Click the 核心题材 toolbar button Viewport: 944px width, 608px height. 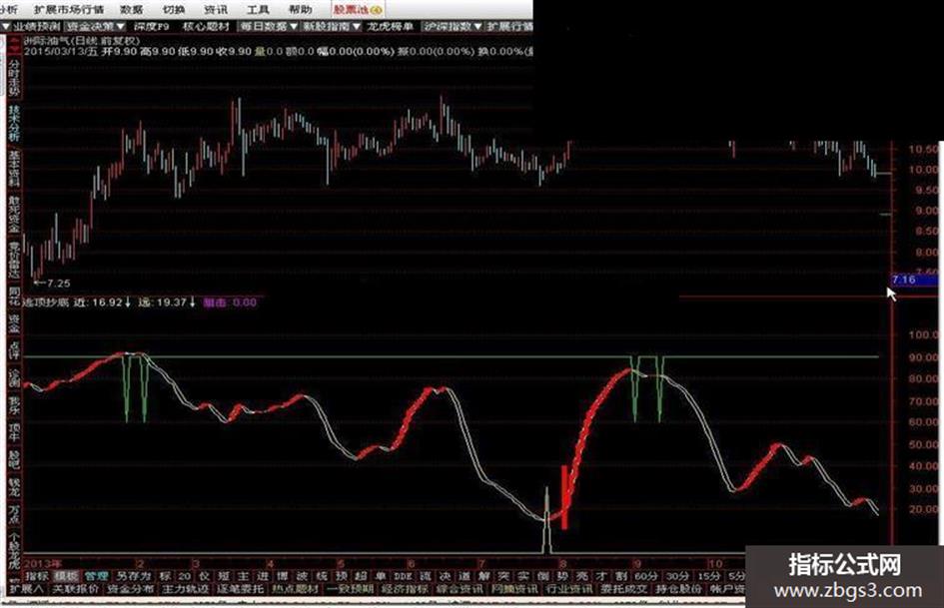tap(206, 27)
